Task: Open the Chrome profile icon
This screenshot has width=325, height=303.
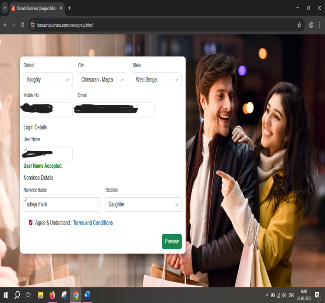Action: pos(311,25)
